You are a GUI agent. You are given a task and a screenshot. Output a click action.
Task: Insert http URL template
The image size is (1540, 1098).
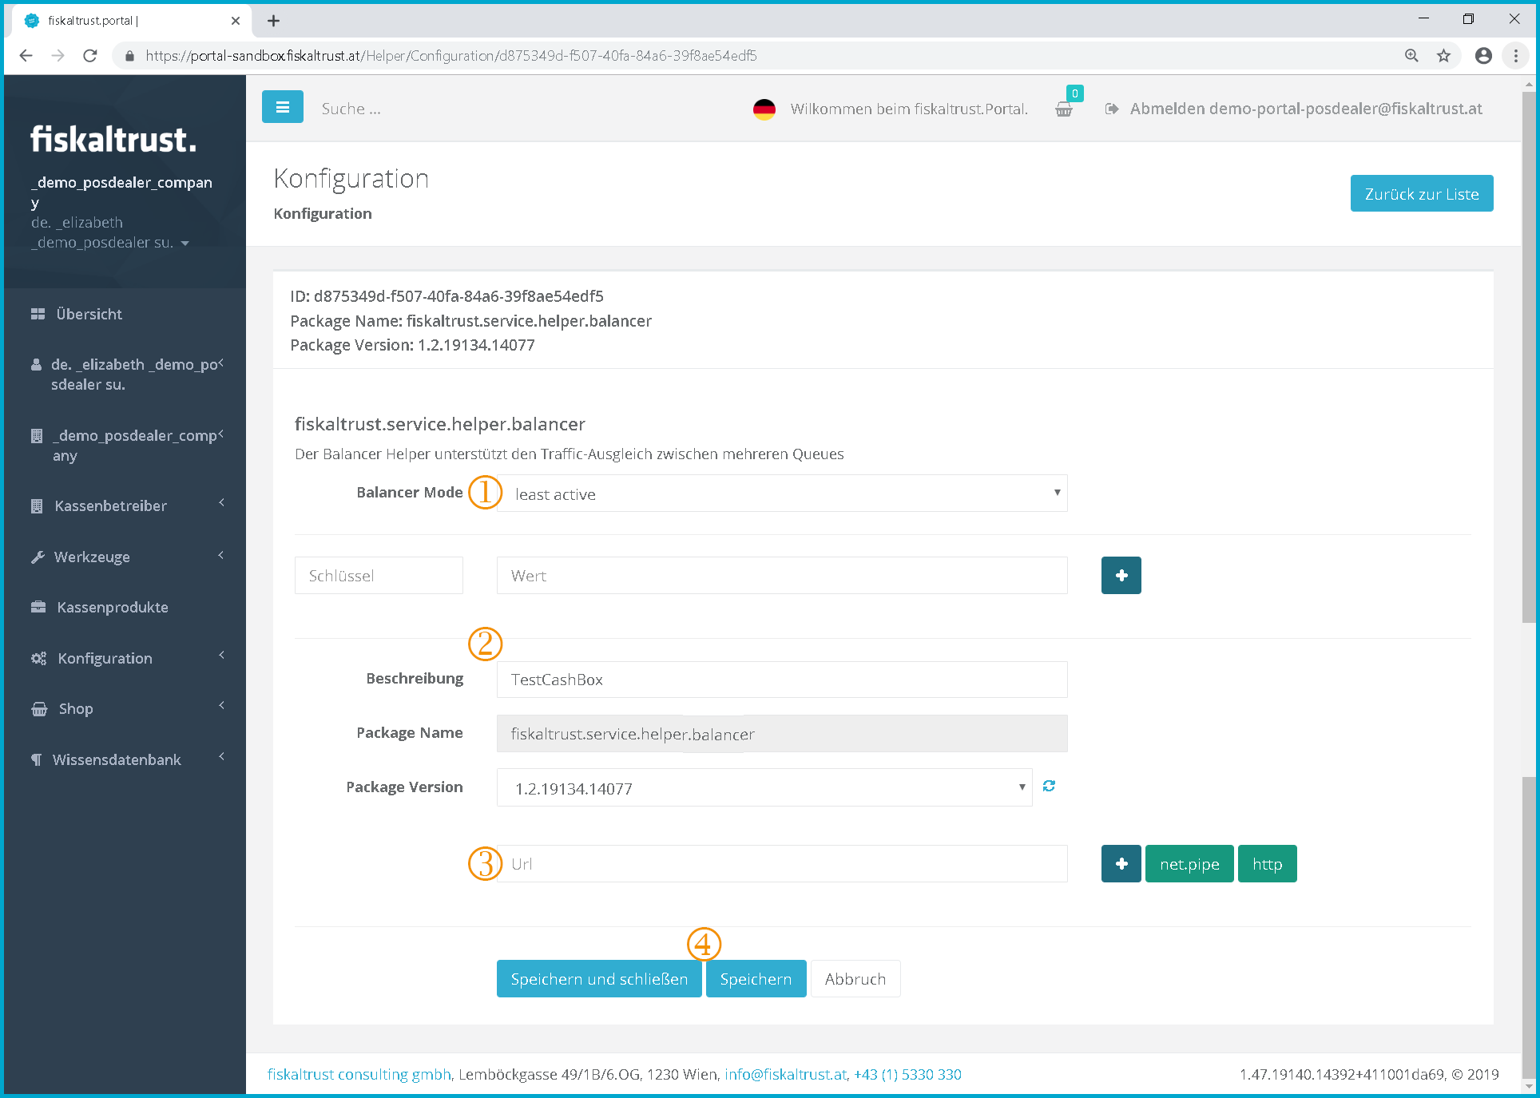(1267, 863)
